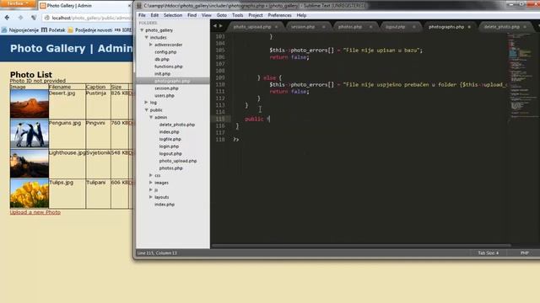Open Tab Size 4 setting in status bar

(x=488, y=252)
